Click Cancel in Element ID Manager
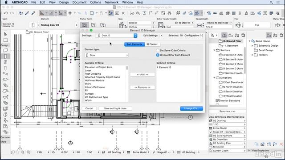This screenshot has height=160, width=285. [89, 108]
